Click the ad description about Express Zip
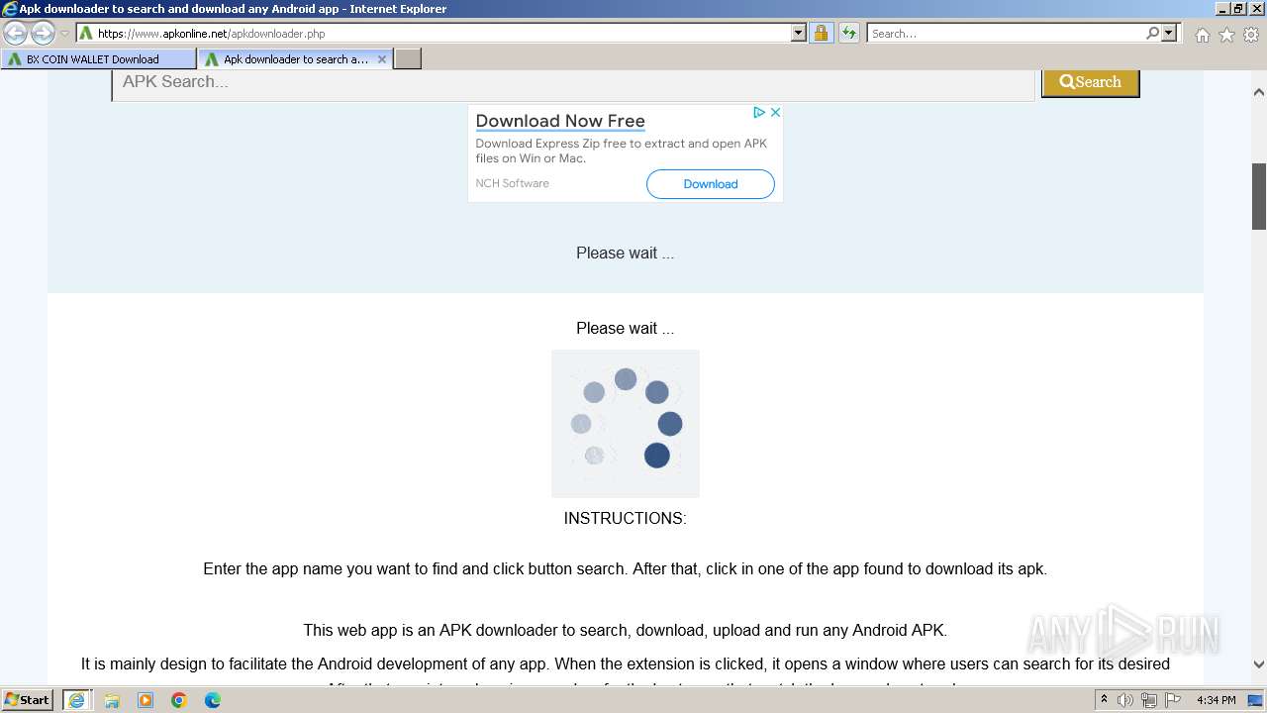Screen dimensions: 1267x713 point(622,151)
